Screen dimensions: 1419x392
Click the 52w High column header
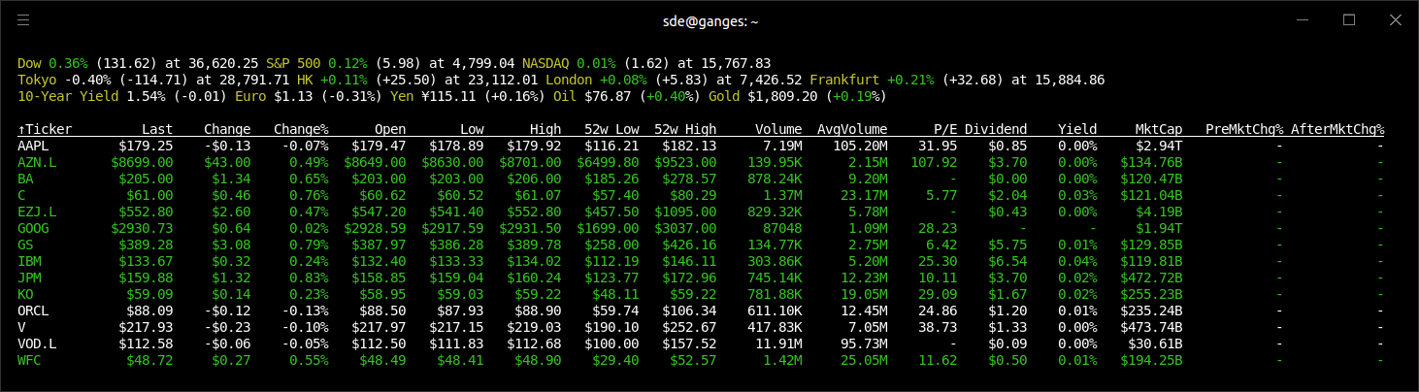tap(685, 129)
